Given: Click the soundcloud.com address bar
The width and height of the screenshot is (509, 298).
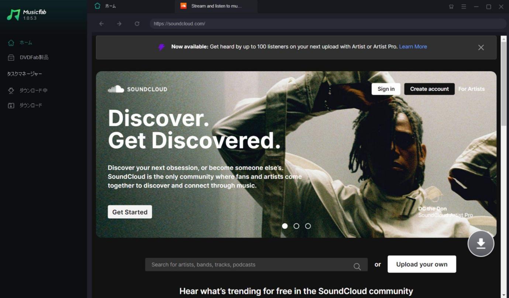Looking at the screenshot, I should pos(328,24).
